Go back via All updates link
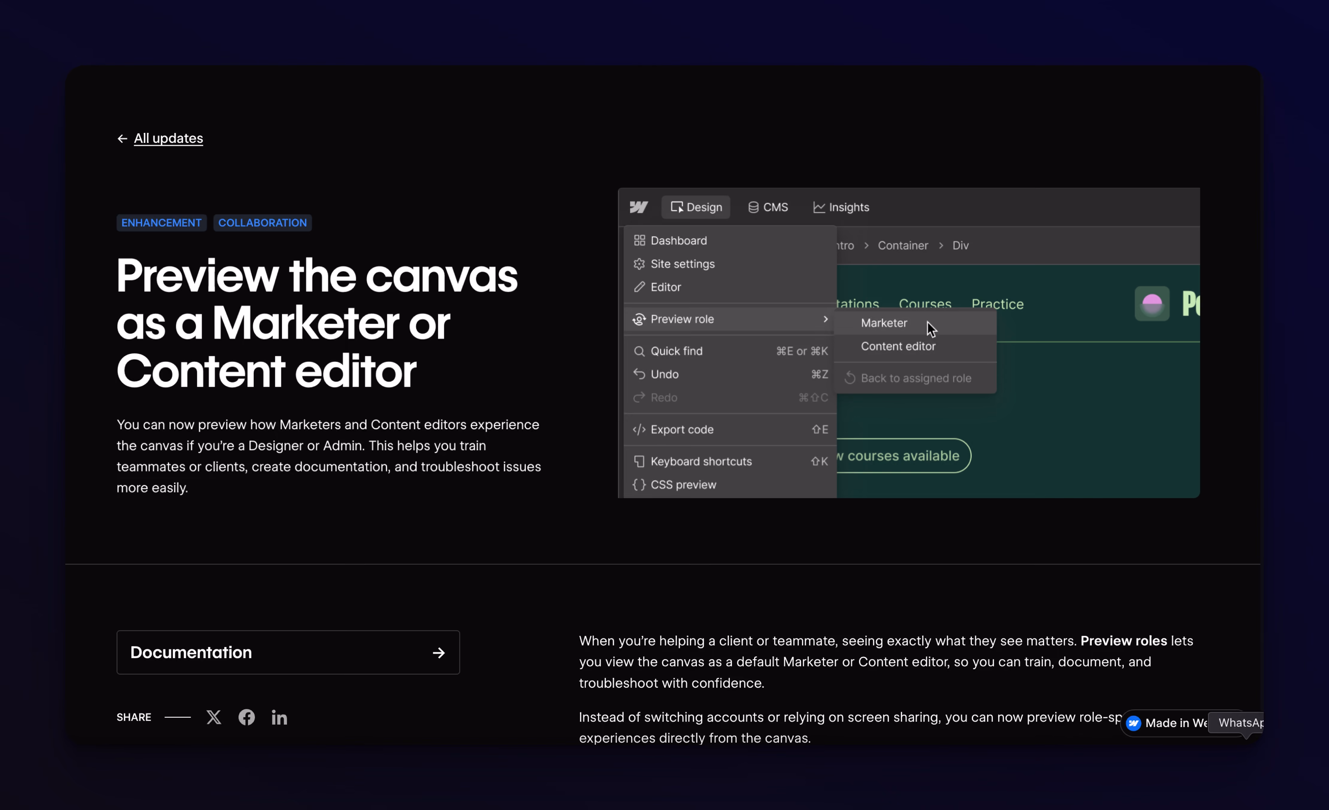Viewport: 1329px width, 810px height. point(168,138)
